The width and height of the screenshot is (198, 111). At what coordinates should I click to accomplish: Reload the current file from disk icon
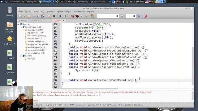pyautogui.click(x=49, y=16)
